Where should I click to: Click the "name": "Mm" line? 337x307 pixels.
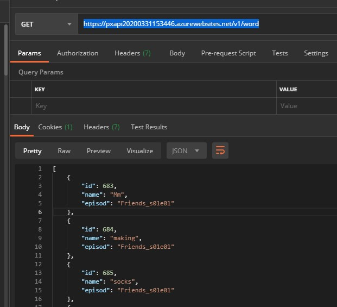point(104,195)
